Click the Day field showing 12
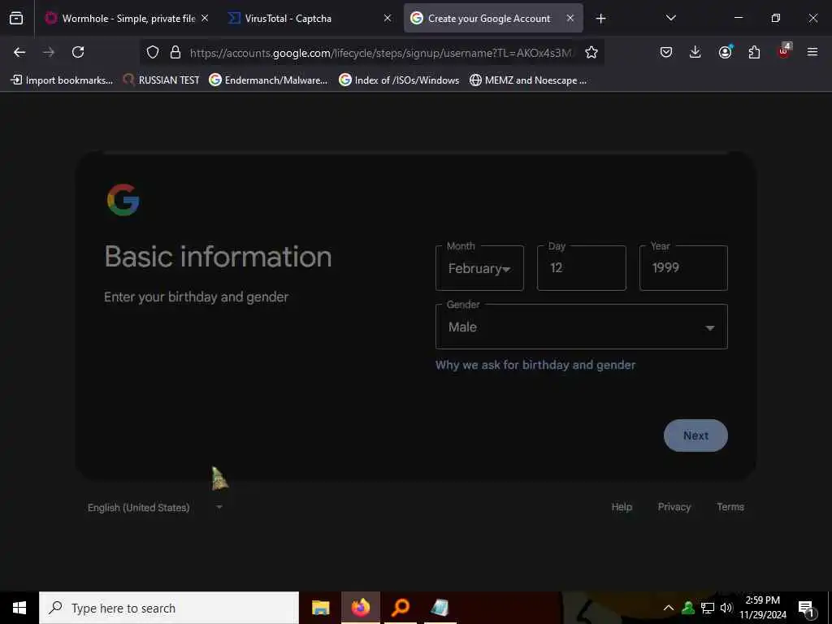 click(582, 268)
